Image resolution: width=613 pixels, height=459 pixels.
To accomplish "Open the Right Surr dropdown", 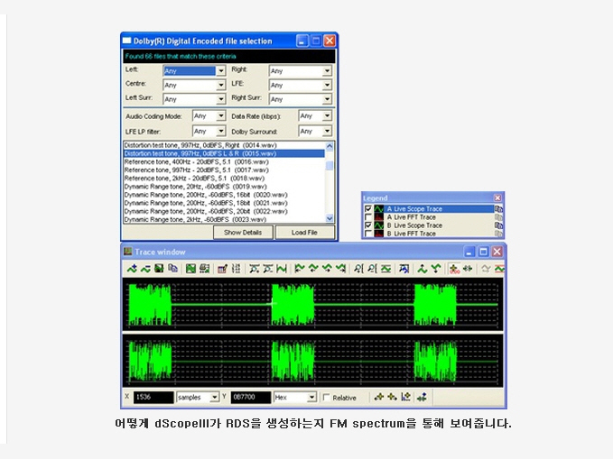I will (327, 99).
